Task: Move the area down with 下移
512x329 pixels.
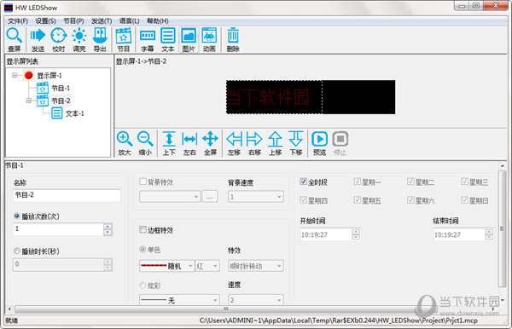Action: pyautogui.click(x=296, y=143)
